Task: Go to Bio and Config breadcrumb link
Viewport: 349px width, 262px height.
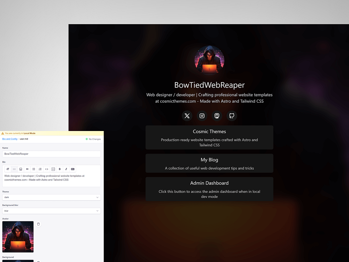Action: [10, 139]
